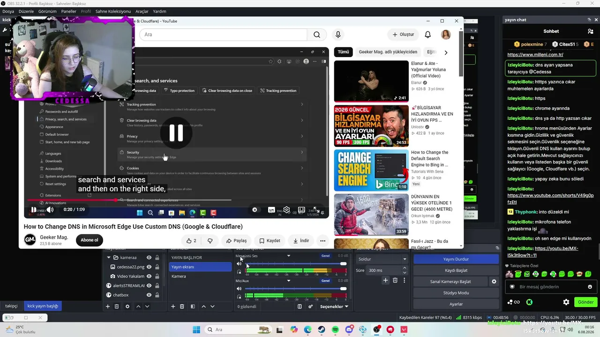
Task: Remove scene transition with trash icon
Action: 395,280
